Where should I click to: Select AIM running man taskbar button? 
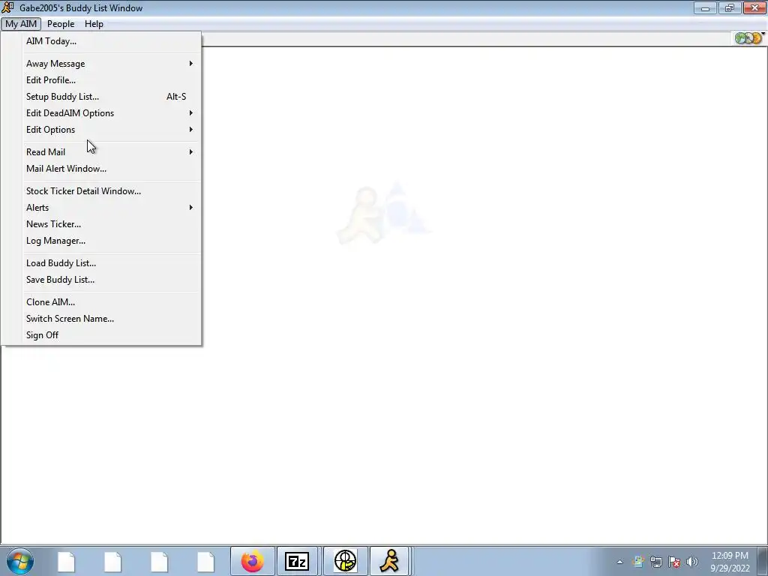389,561
